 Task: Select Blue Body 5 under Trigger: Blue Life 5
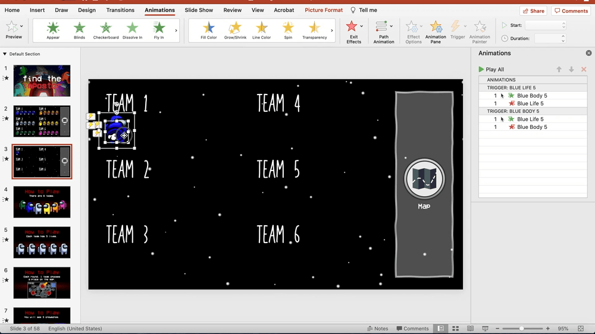pyautogui.click(x=533, y=96)
